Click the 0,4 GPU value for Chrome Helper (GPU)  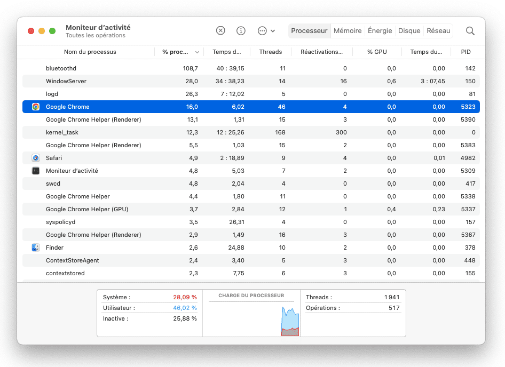392,209
